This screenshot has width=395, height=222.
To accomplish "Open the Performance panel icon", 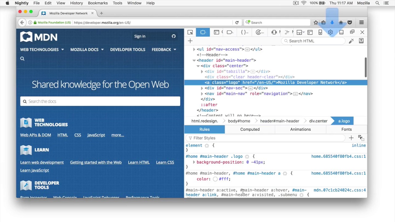I will 260,32.
